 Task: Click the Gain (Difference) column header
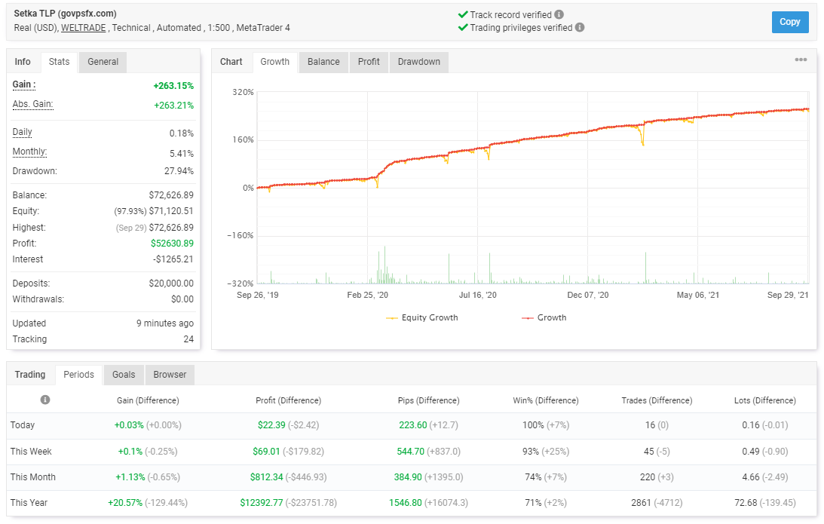148,400
